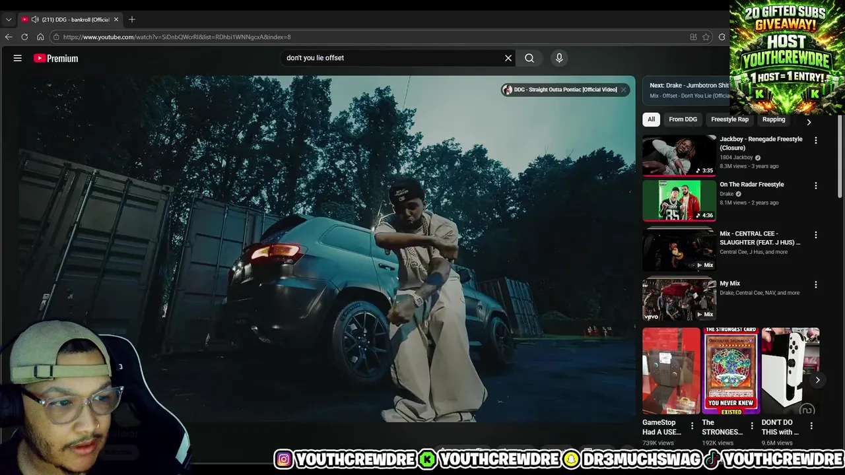Select the DDG - bankroll browser tab

69,19
